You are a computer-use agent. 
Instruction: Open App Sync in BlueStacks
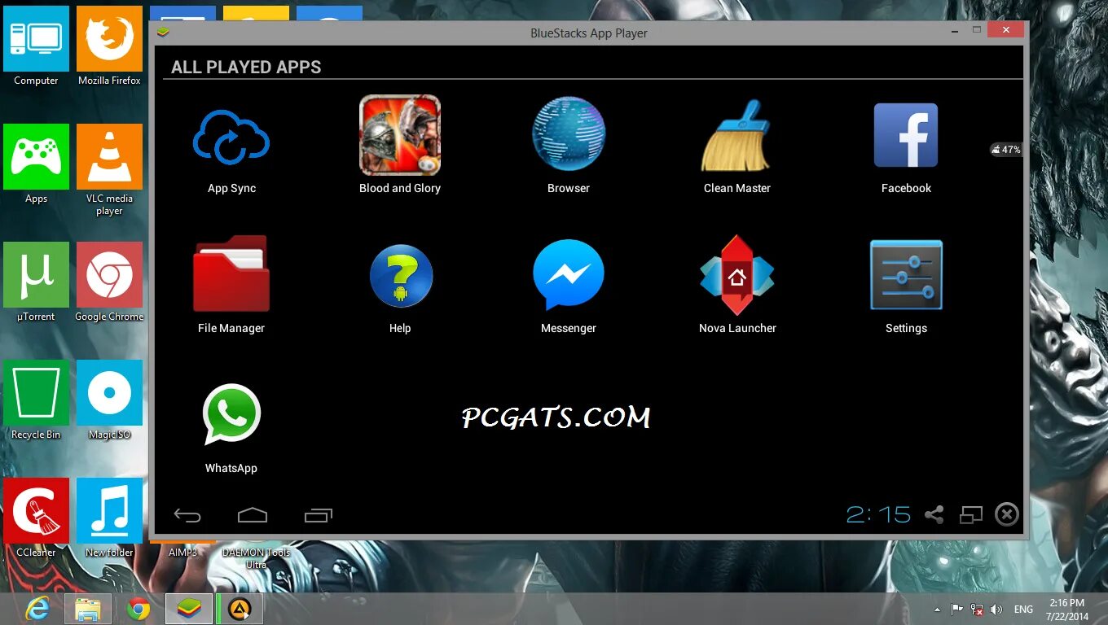pos(231,138)
